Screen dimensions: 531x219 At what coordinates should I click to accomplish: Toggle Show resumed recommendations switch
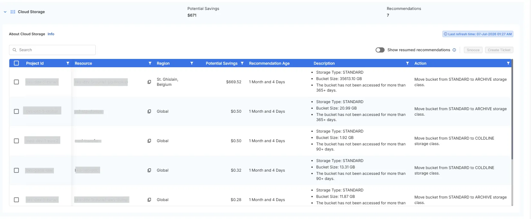tap(380, 50)
